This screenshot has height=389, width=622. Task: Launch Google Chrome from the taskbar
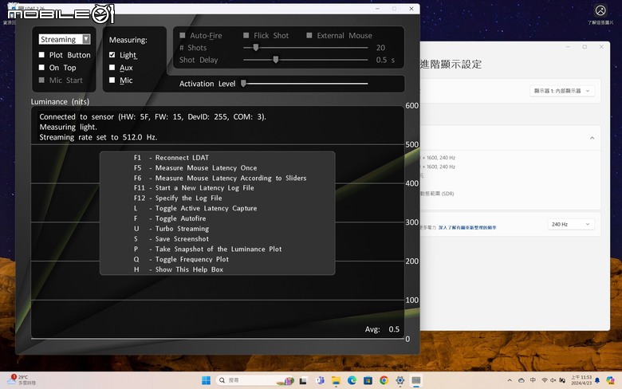(384, 381)
